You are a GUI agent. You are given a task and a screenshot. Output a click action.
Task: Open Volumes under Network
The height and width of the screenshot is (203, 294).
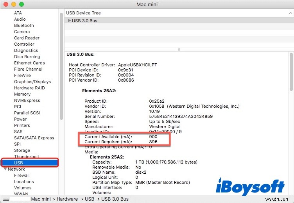pos(23,188)
